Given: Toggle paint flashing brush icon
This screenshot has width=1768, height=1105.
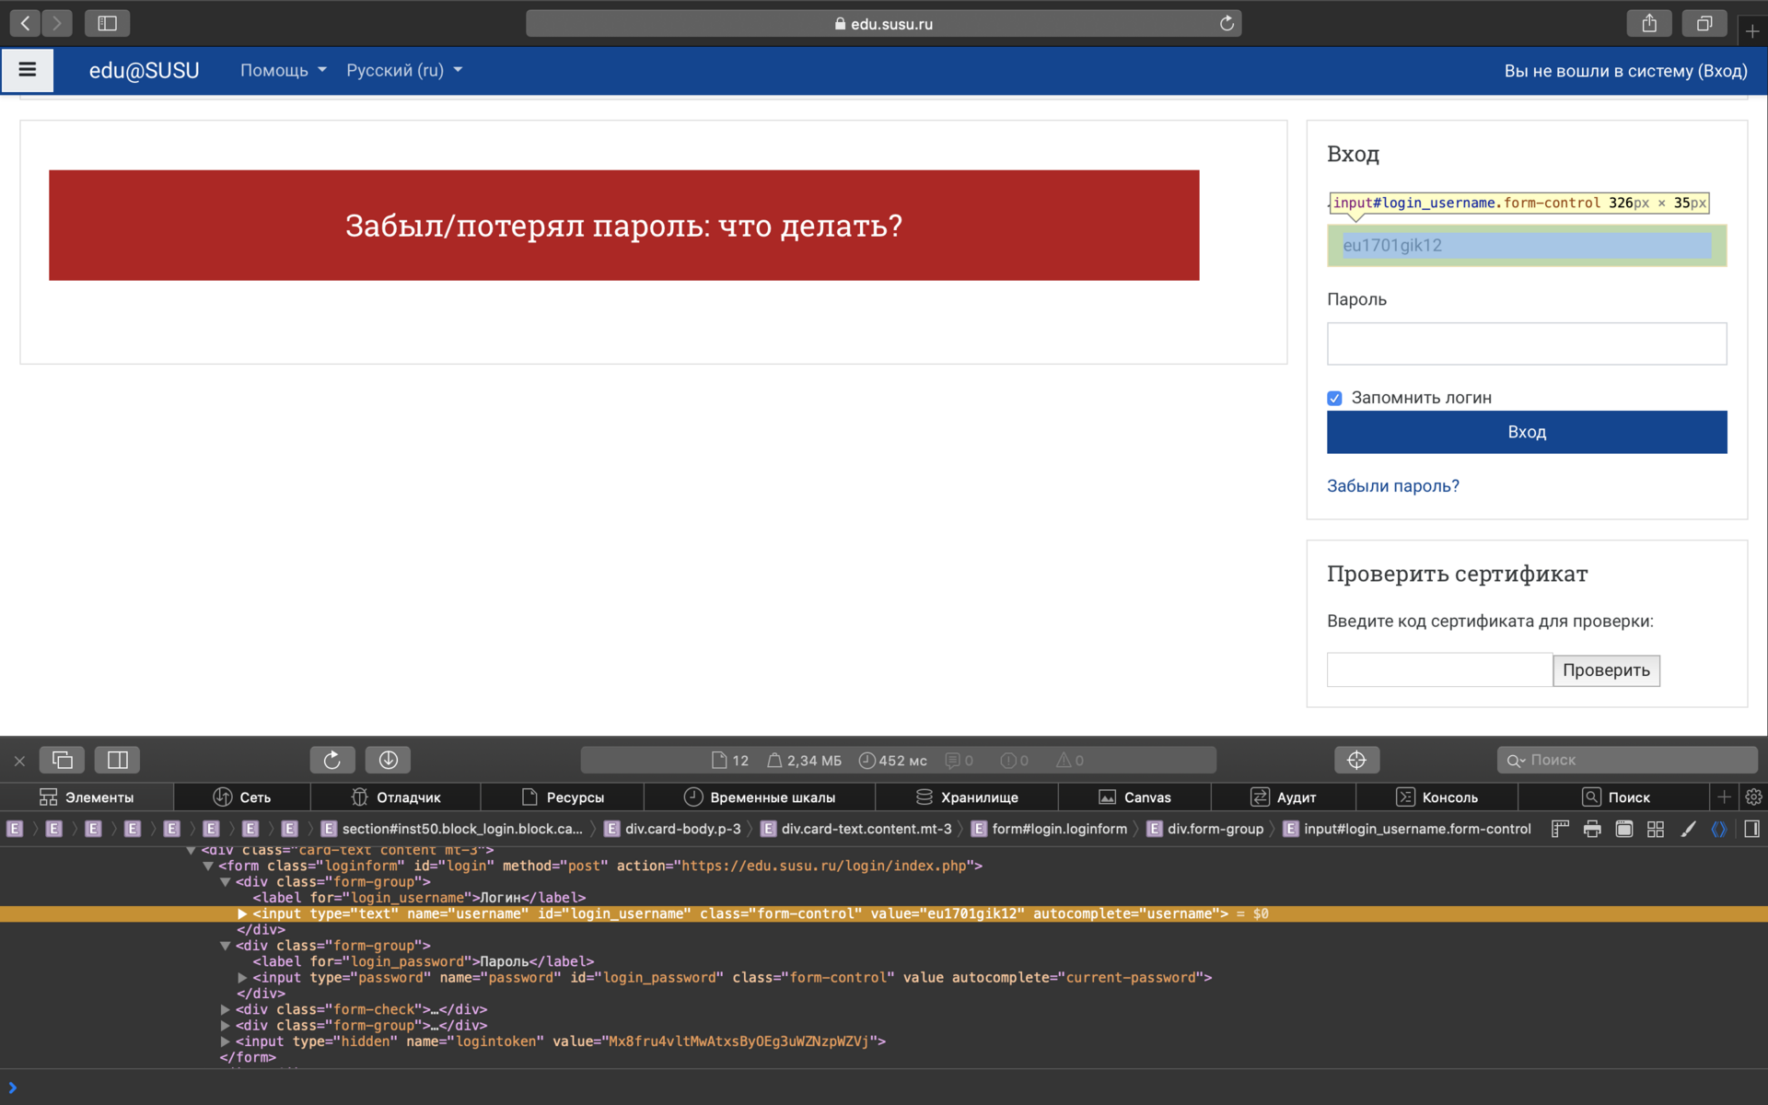Looking at the screenshot, I should (1688, 829).
